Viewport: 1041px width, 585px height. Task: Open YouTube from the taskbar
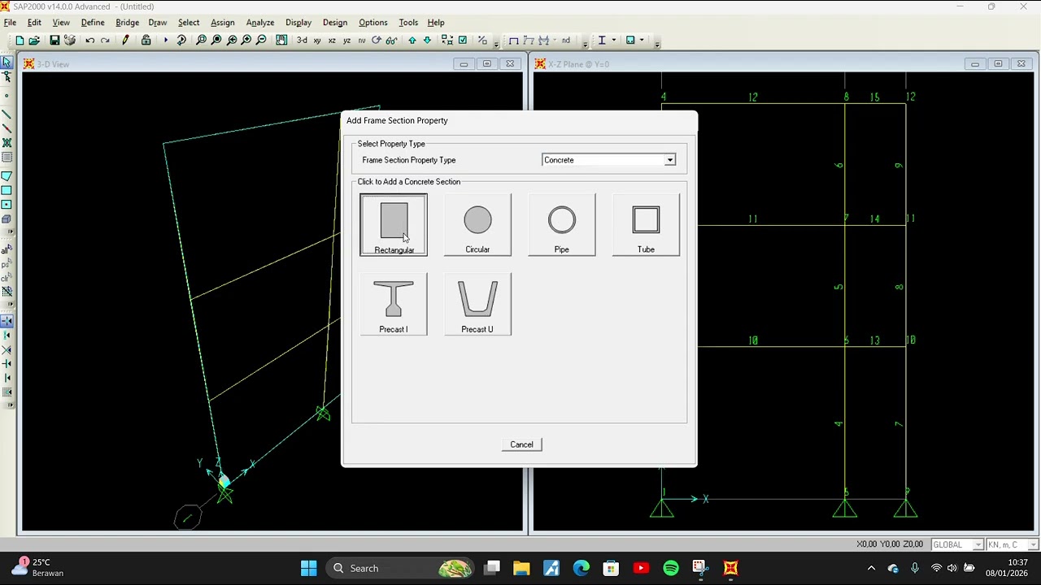coord(641,568)
